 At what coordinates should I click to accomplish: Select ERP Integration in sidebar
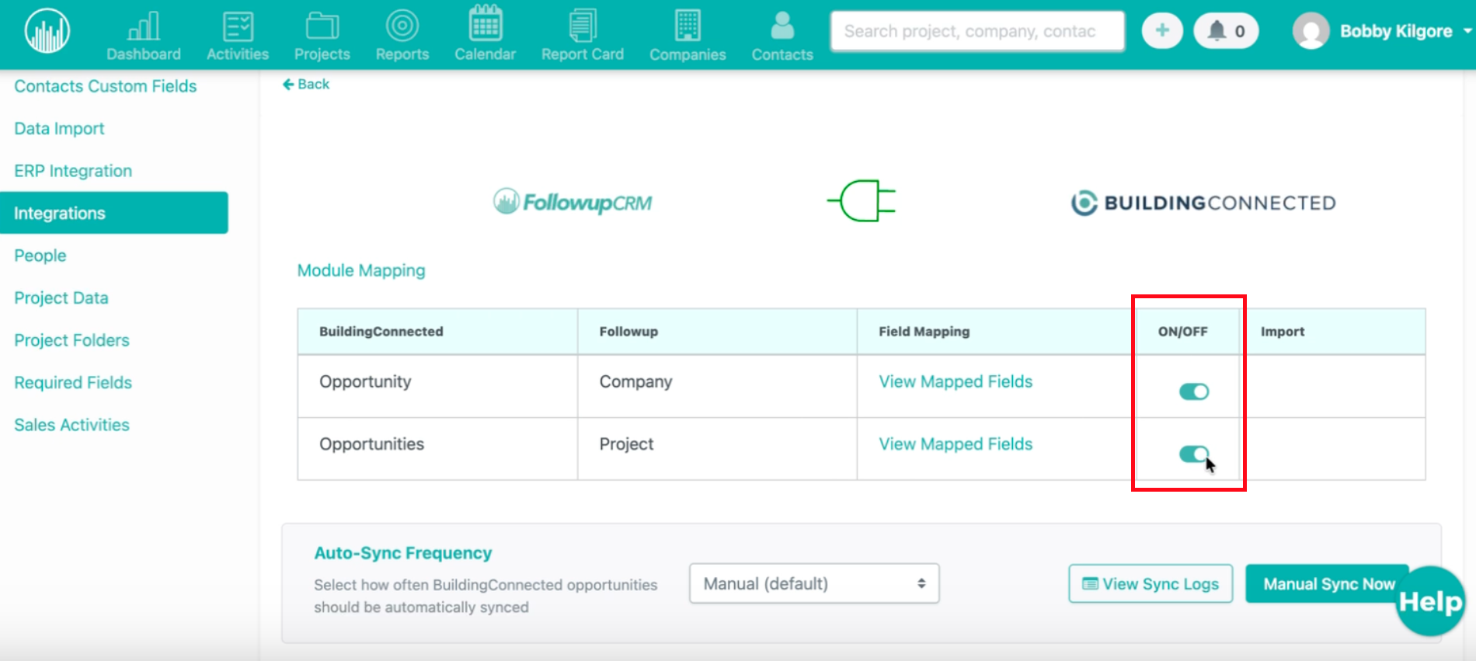coord(73,171)
